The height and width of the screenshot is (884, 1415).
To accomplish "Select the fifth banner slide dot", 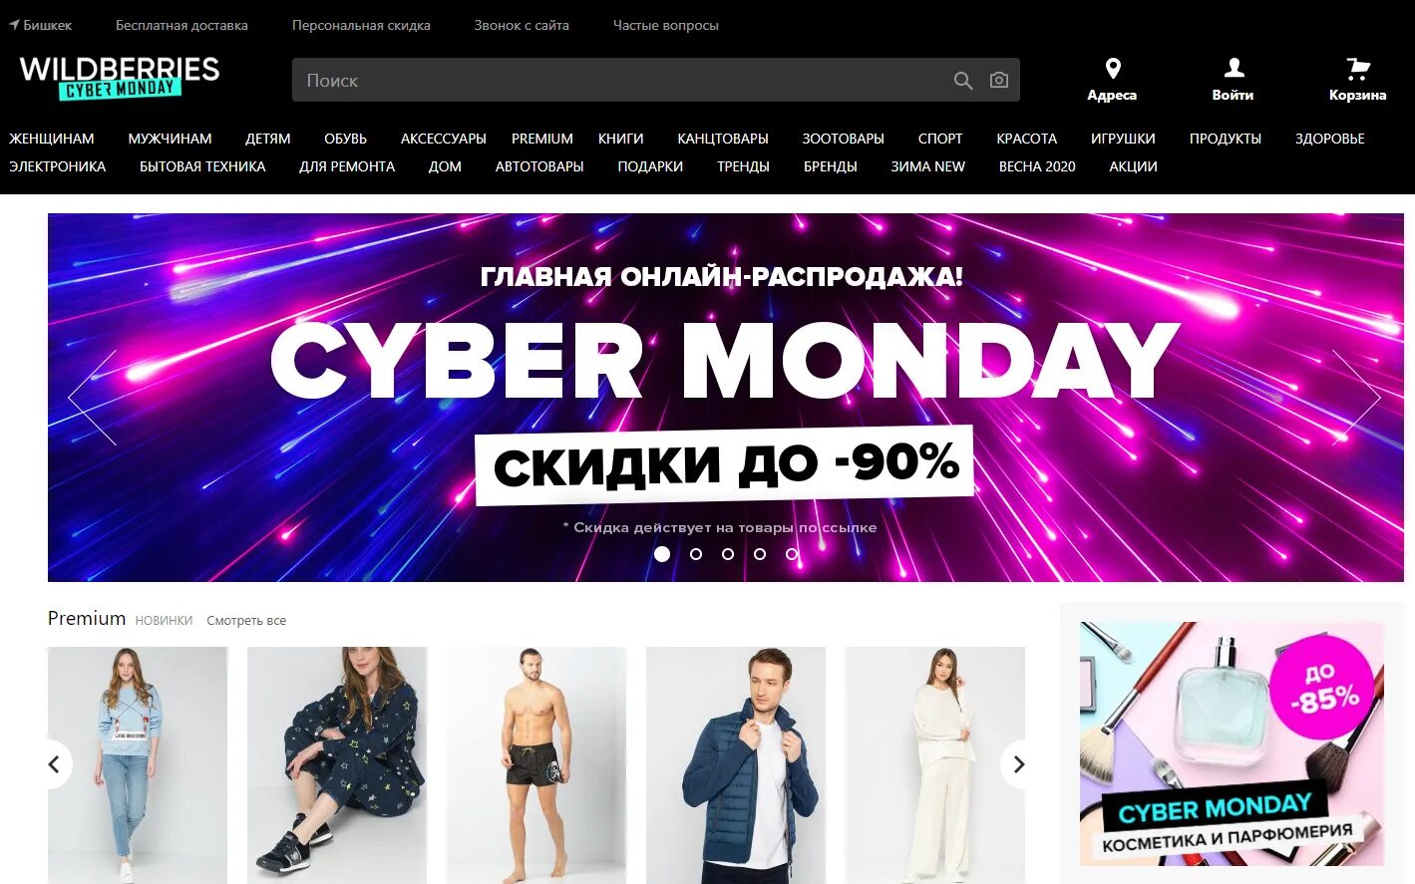I will click(792, 554).
